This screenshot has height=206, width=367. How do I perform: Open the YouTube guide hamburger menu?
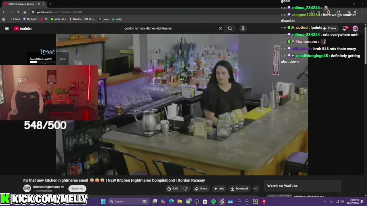coord(7,28)
